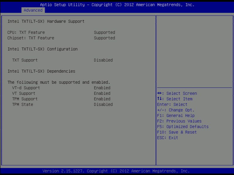Click the Version 2.15.1227 footer text
The width and height of the screenshot is (234, 175).
click(116, 171)
